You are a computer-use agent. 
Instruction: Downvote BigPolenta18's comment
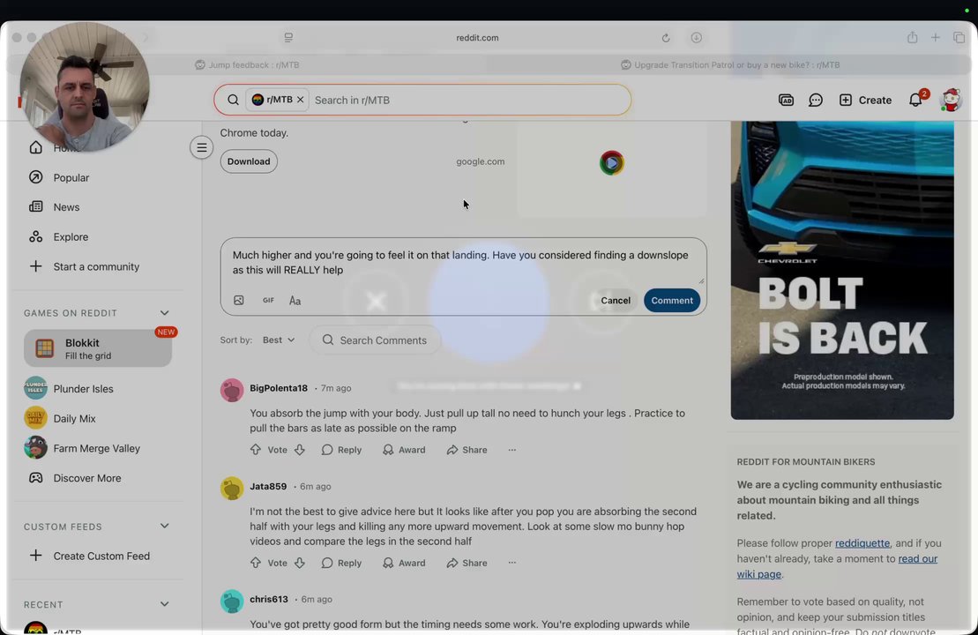299,450
